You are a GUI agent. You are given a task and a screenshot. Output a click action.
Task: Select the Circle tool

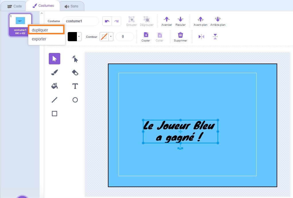point(75,100)
